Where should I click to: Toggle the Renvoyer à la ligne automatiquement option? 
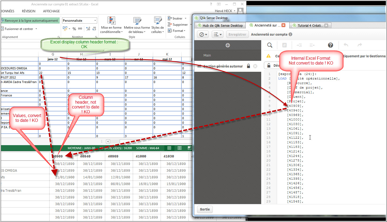click(x=30, y=20)
